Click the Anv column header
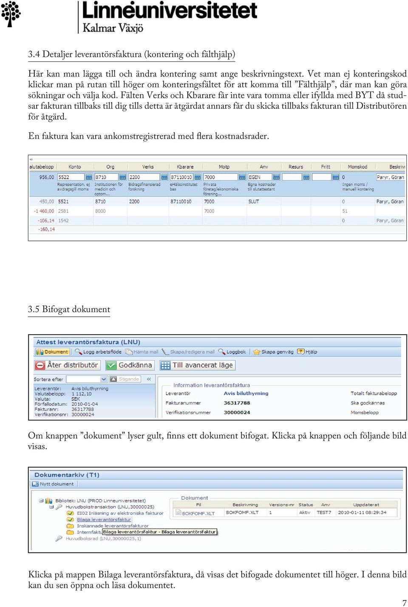Viewport: 408px width, 607px height. (x=264, y=167)
